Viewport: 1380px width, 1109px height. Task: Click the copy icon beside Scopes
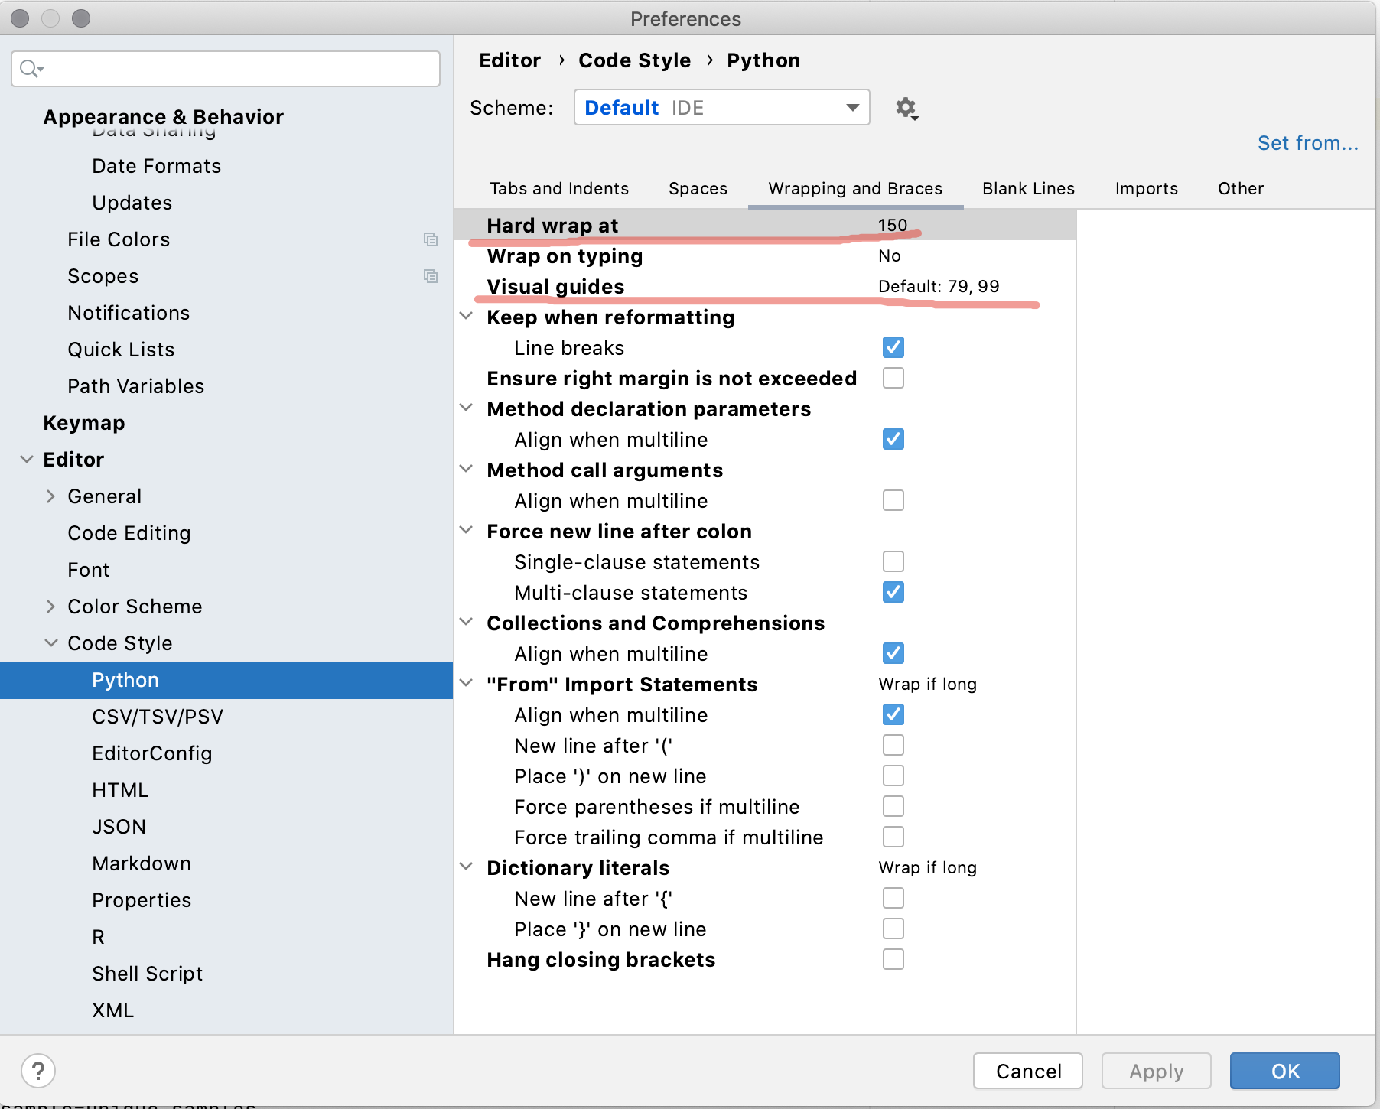pyautogui.click(x=431, y=276)
